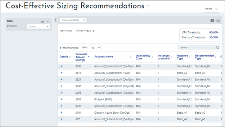Expand details for Cloudyn_Azure_Stack row
The width and height of the screenshot is (225, 127).
(x=62, y=113)
